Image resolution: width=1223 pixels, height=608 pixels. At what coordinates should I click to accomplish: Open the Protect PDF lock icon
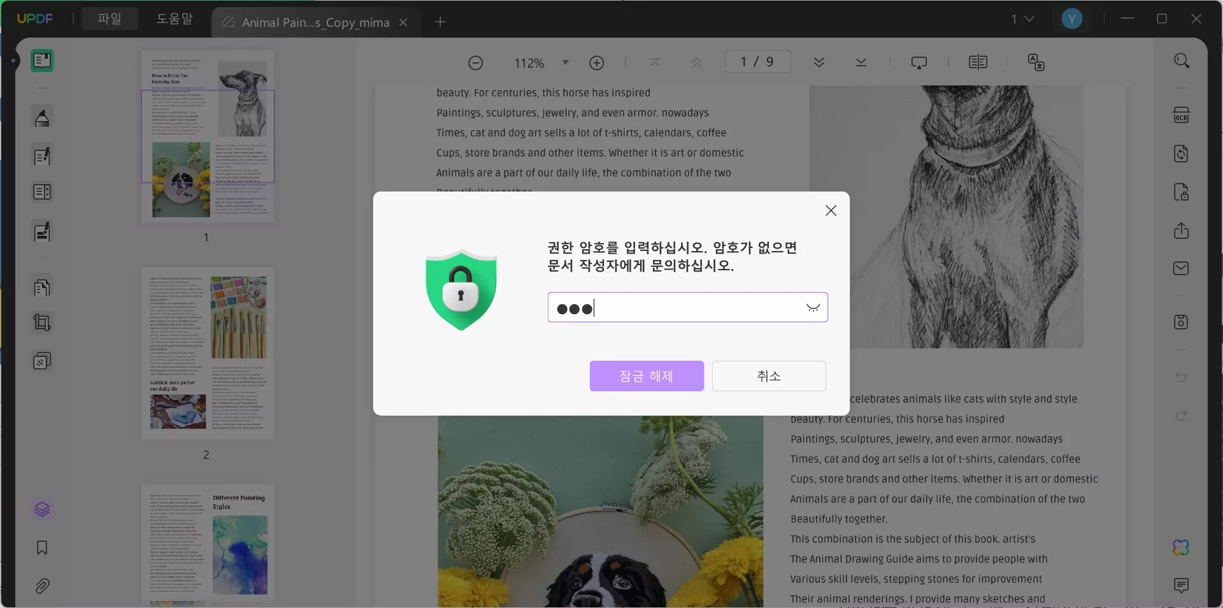pos(1182,192)
